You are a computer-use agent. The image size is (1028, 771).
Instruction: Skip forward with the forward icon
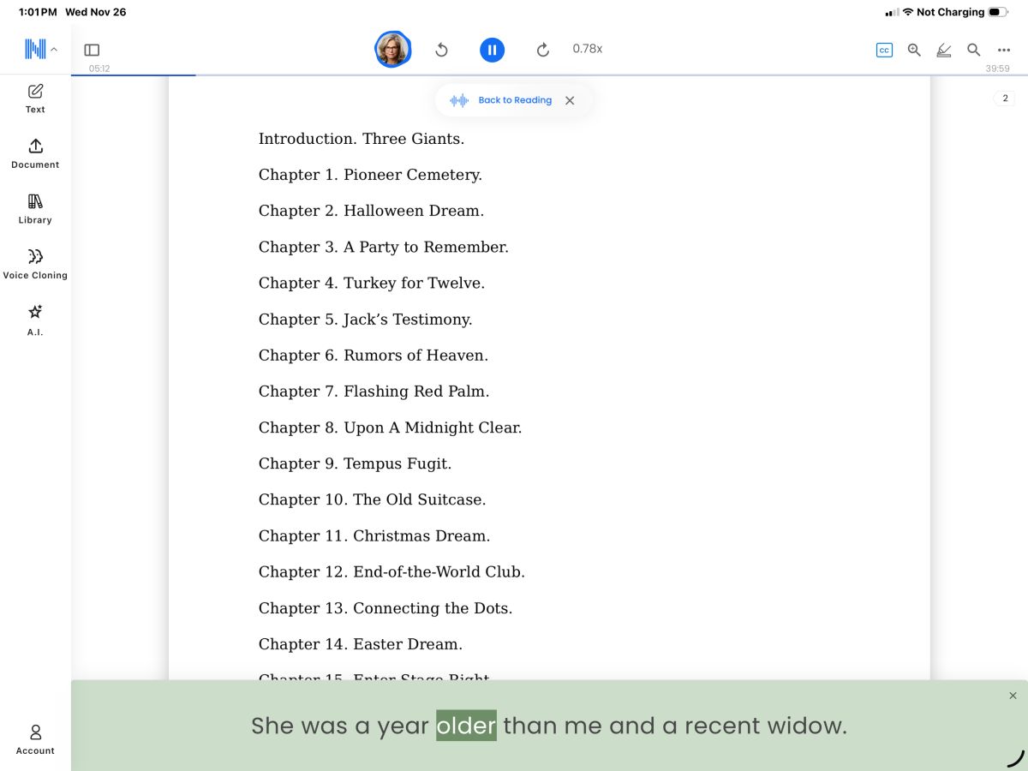coord(542,50)
